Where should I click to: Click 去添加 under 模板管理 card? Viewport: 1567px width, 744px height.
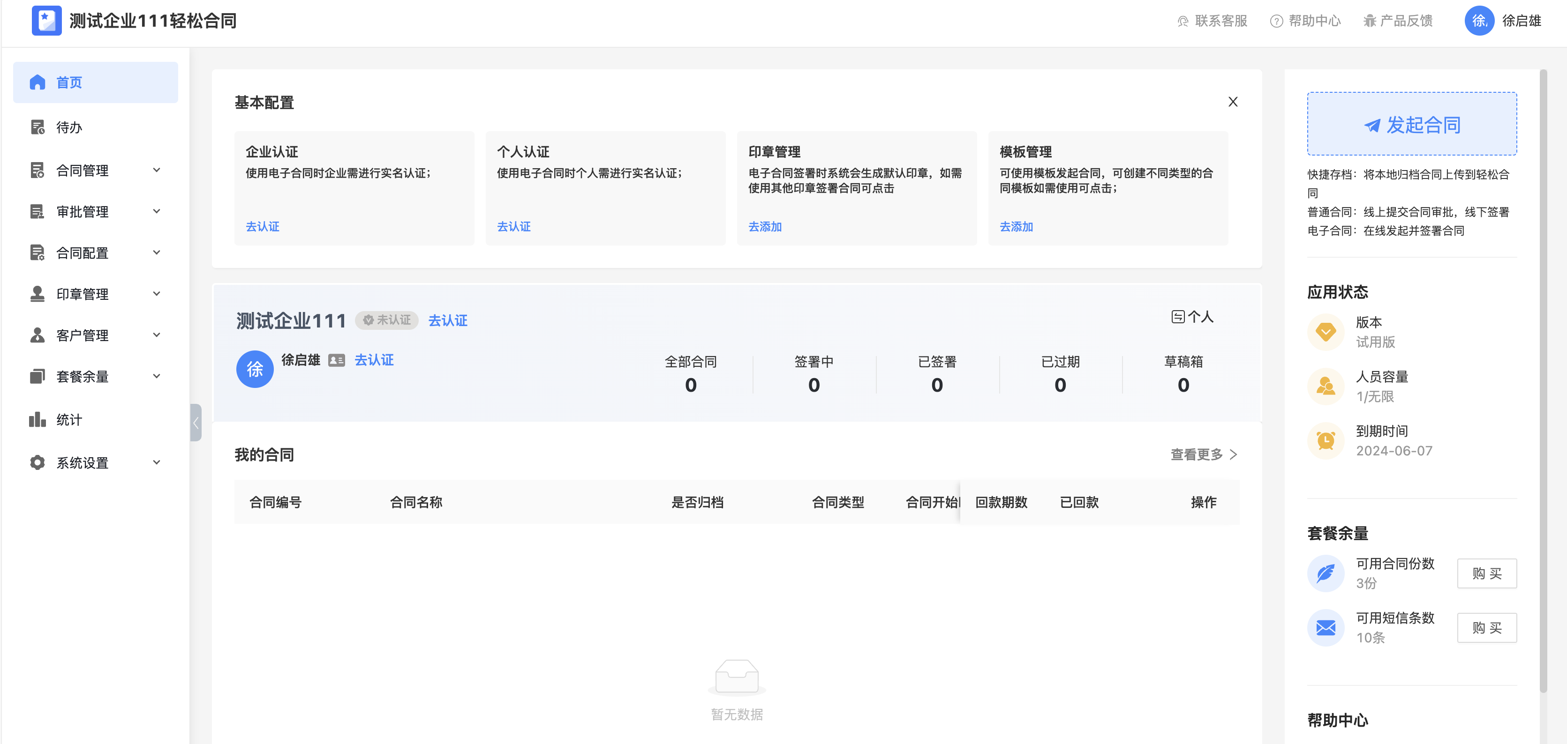[1016, 227]
